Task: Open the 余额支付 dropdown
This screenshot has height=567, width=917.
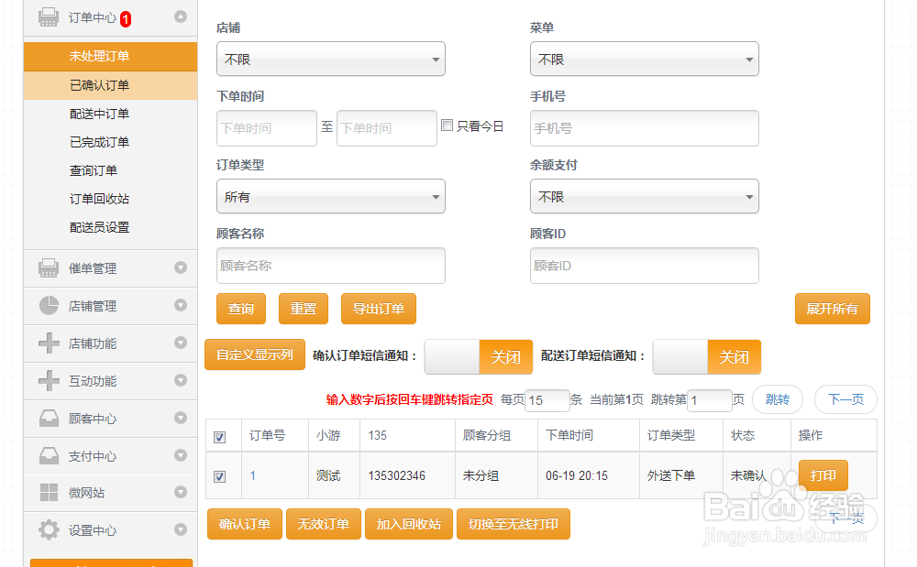Action: pyautogui.click(x=644, y=196)
